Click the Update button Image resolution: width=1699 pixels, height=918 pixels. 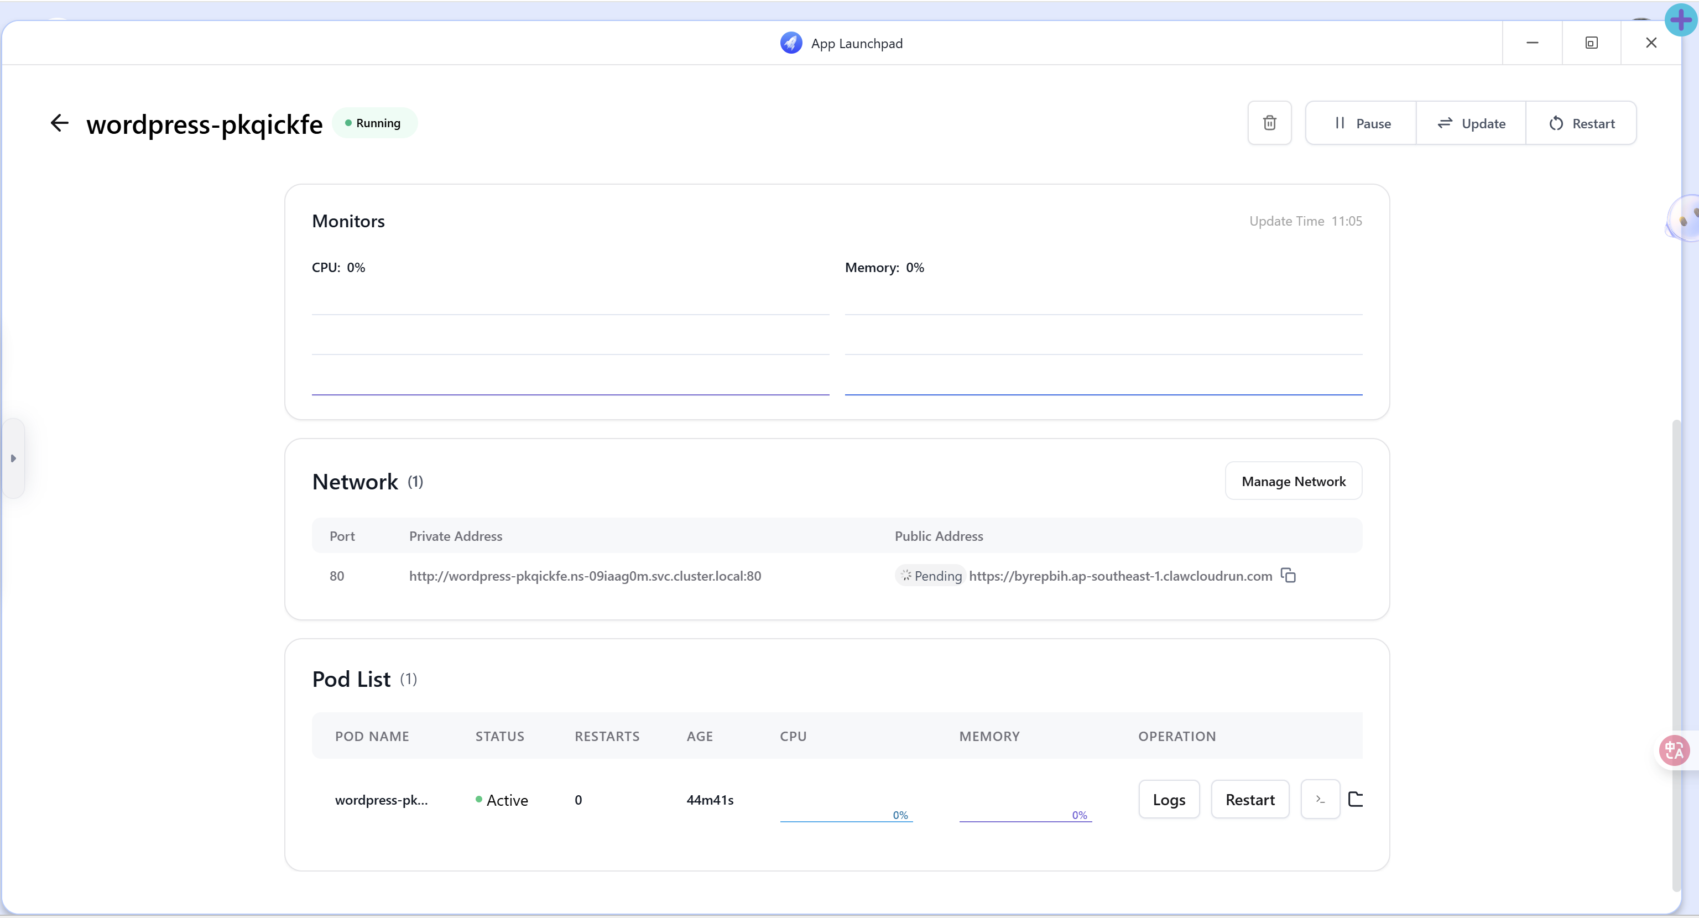1472,123
